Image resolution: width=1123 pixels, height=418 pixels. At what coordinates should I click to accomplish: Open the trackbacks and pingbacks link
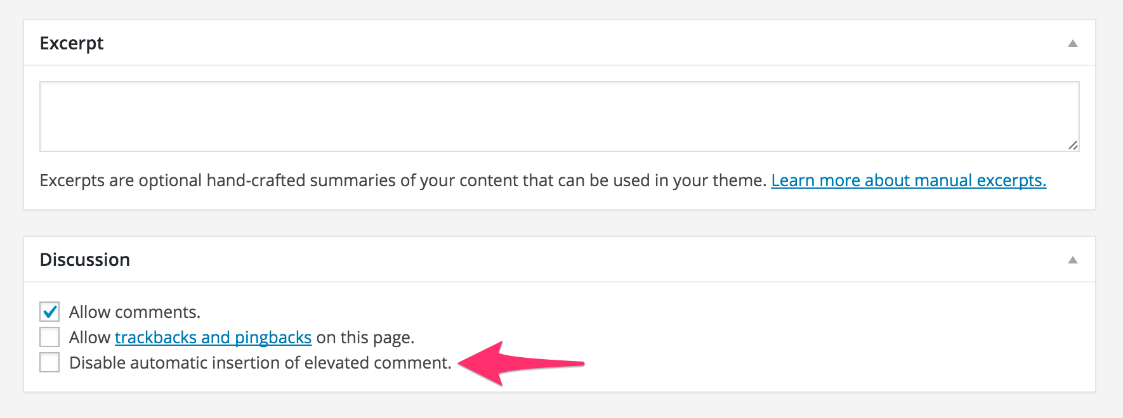pyautogui.click(x=213, y=337)
